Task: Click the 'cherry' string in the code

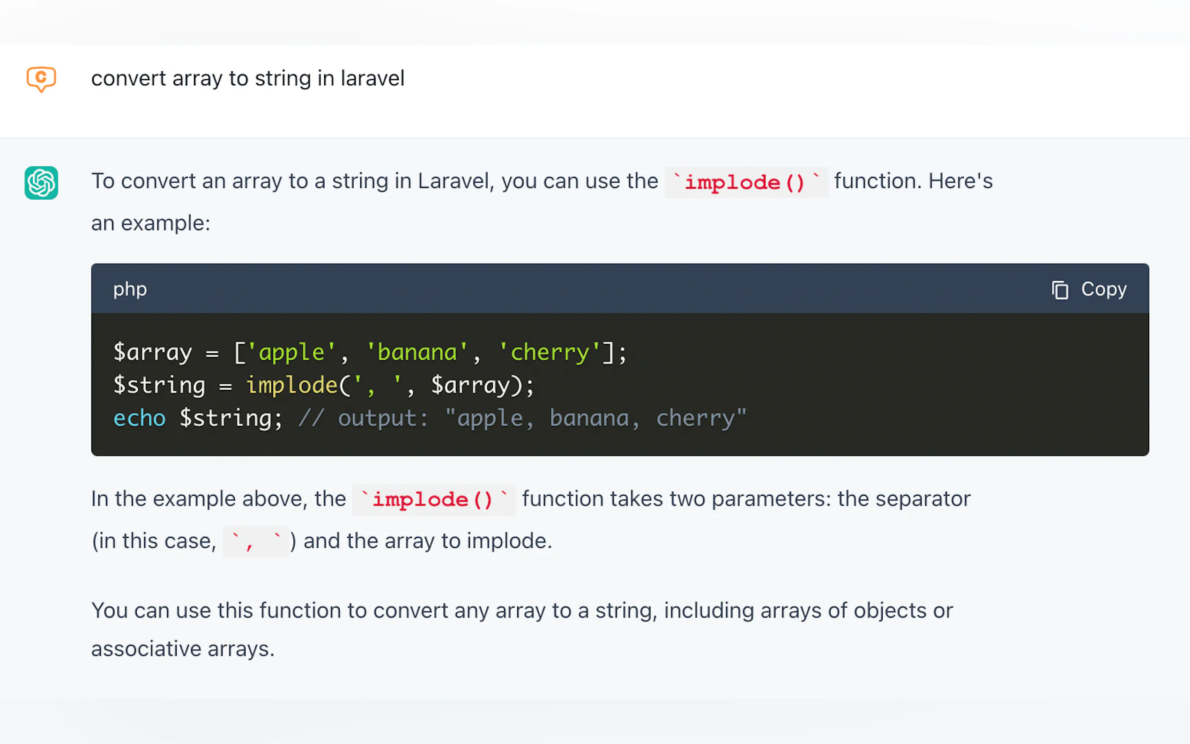Action: (550, 353)
